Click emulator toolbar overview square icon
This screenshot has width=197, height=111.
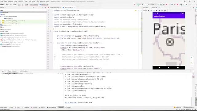point(162,10)
